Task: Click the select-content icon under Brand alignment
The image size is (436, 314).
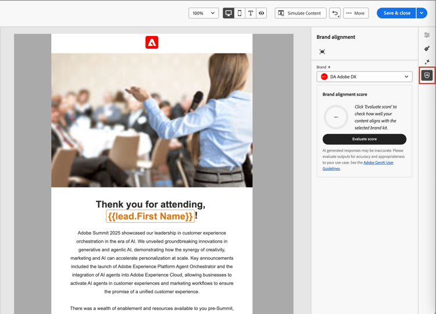Action: pyautogui.click(x=322, y=52)
